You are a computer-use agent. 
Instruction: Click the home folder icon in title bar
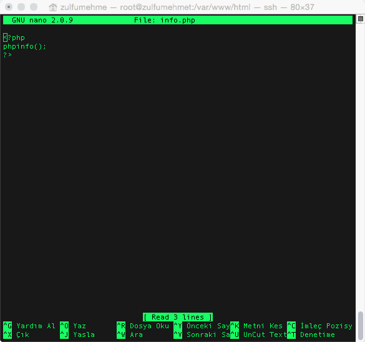click(x=53, y=7)
